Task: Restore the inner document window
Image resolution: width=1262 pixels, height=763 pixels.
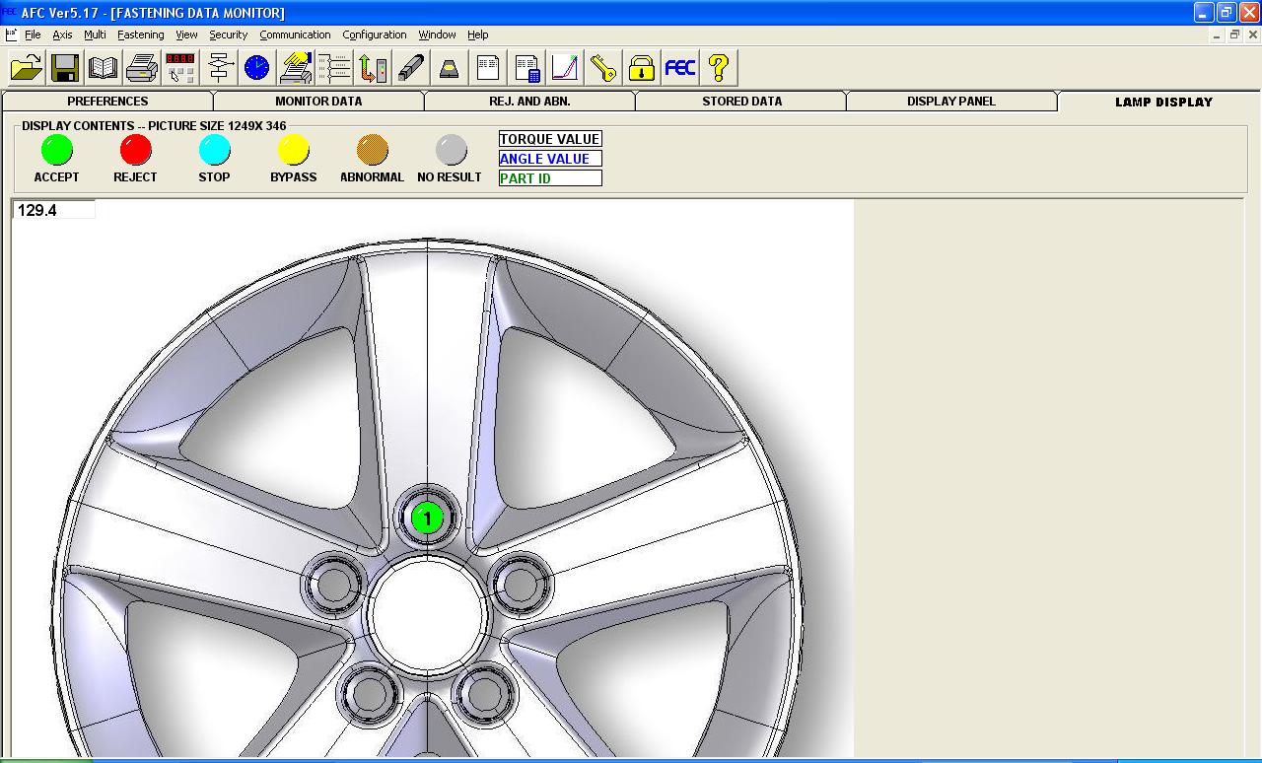Action: 1233,35
